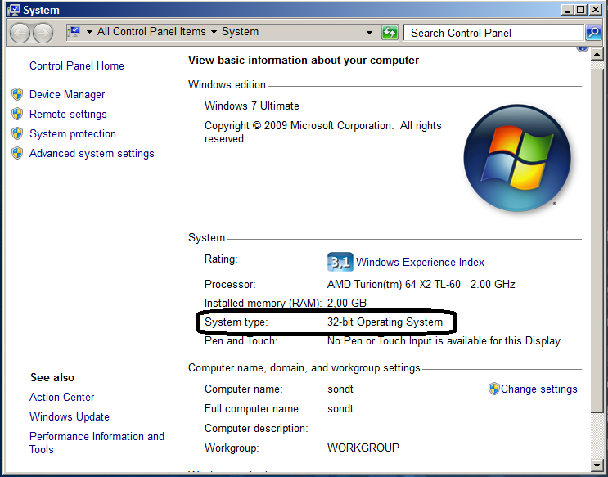Open System protection link
The image size is (608, 477).
pyautogui.click(x=73, y=133)
